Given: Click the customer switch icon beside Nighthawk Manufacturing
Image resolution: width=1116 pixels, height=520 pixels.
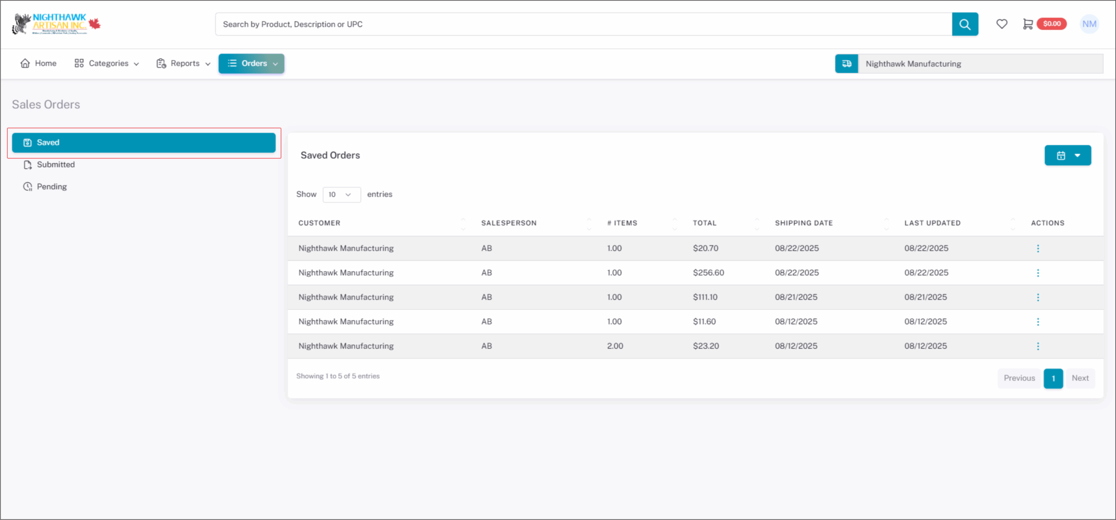Looking at the screenshot, I should click(846, 64).
